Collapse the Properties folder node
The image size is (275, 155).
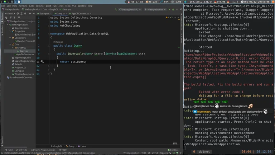pos(10,31)
